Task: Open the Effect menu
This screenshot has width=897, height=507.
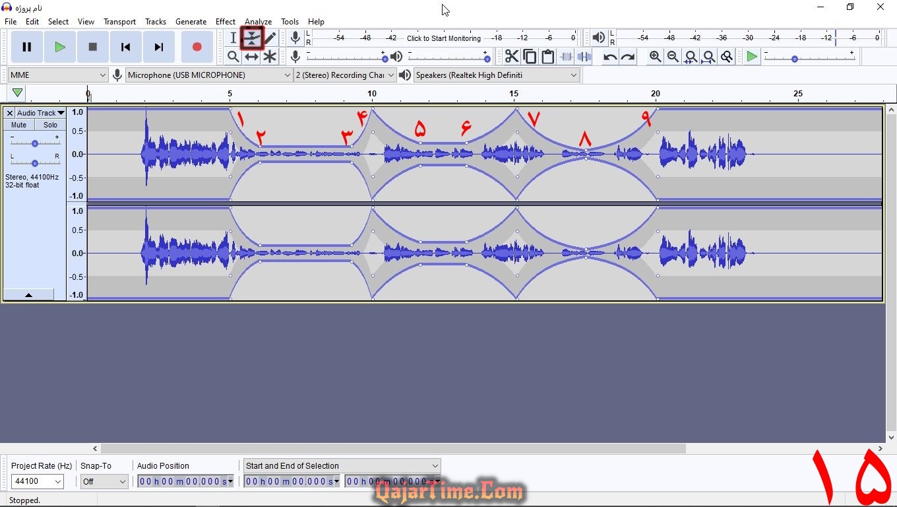Action: tap(226, 22)
